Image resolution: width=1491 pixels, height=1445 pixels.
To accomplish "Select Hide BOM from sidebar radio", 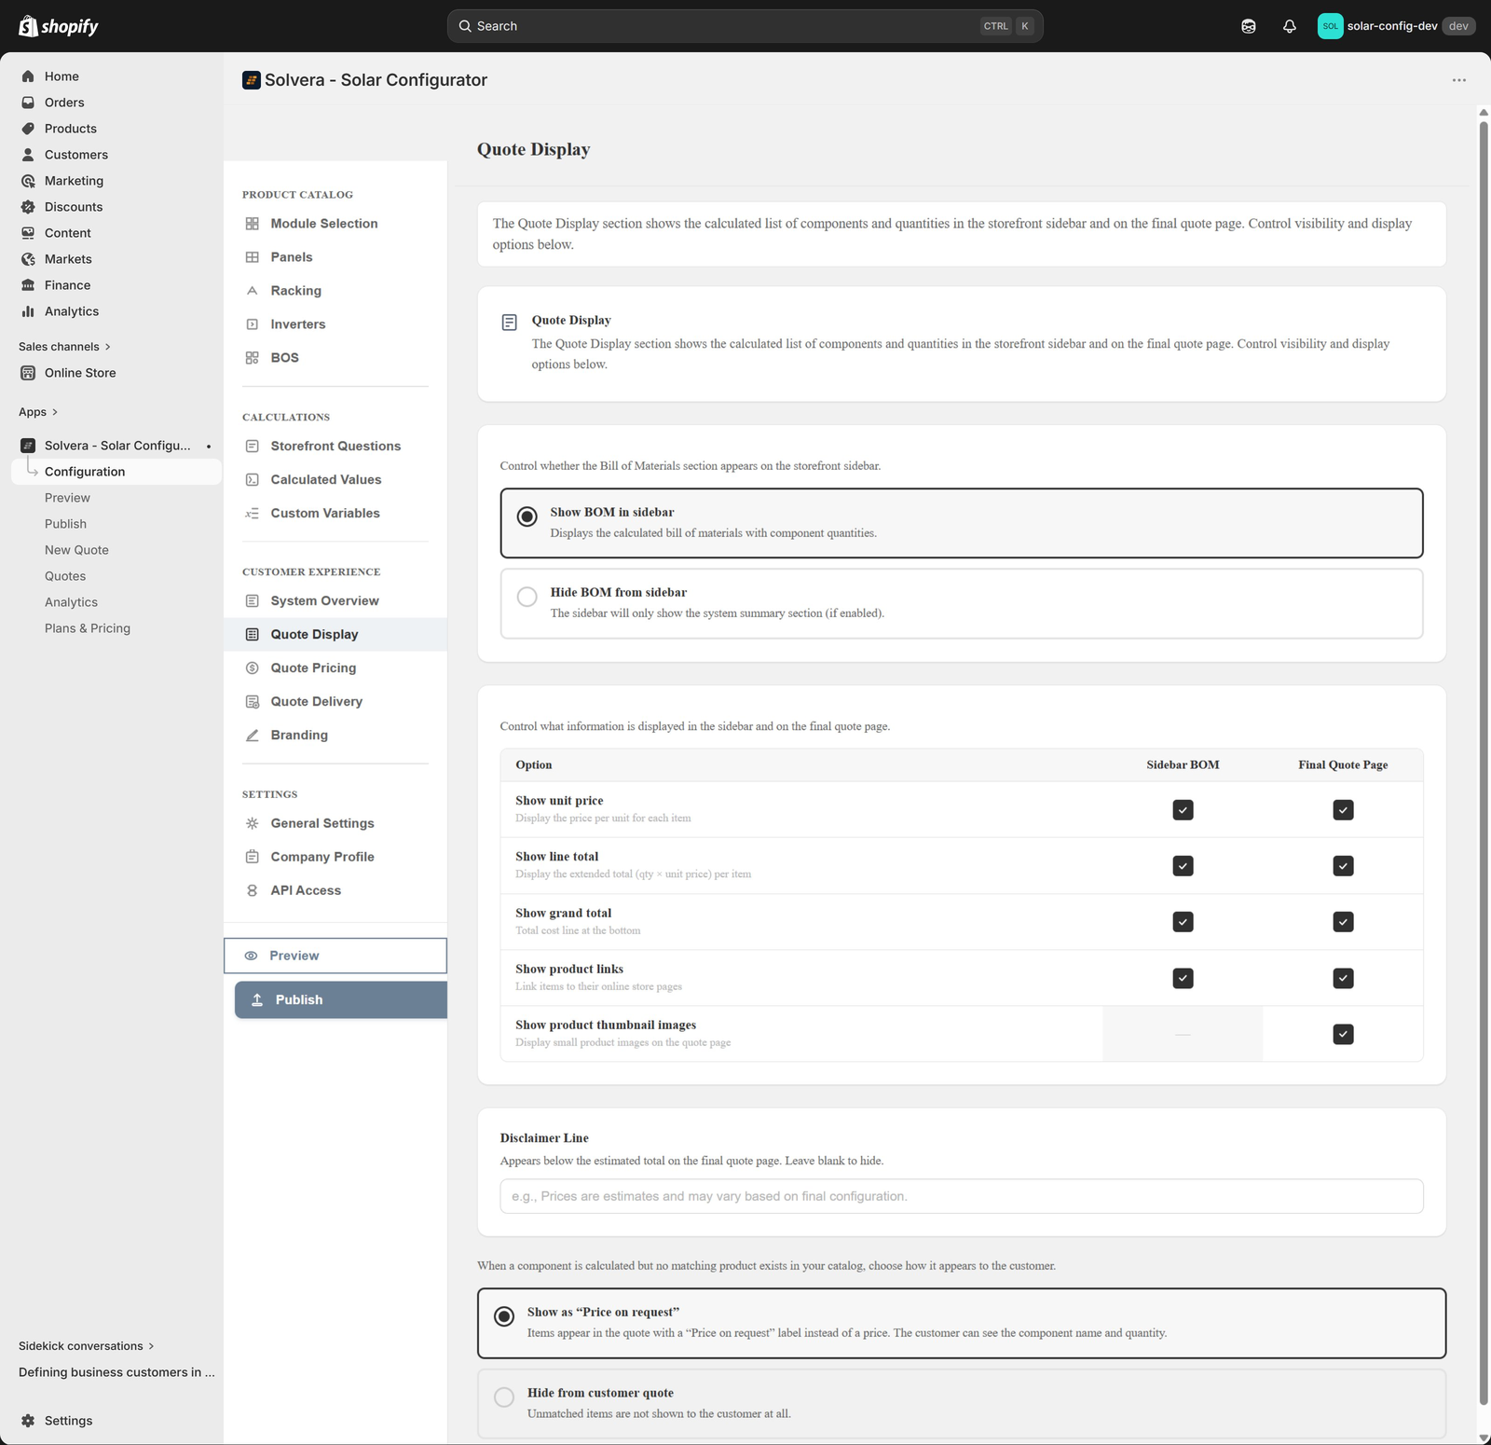I will point(527,597).
